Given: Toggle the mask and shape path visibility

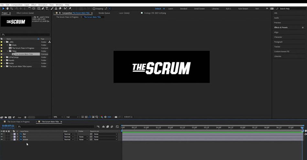Looking at the screenshot, I should tap(90, 117).
